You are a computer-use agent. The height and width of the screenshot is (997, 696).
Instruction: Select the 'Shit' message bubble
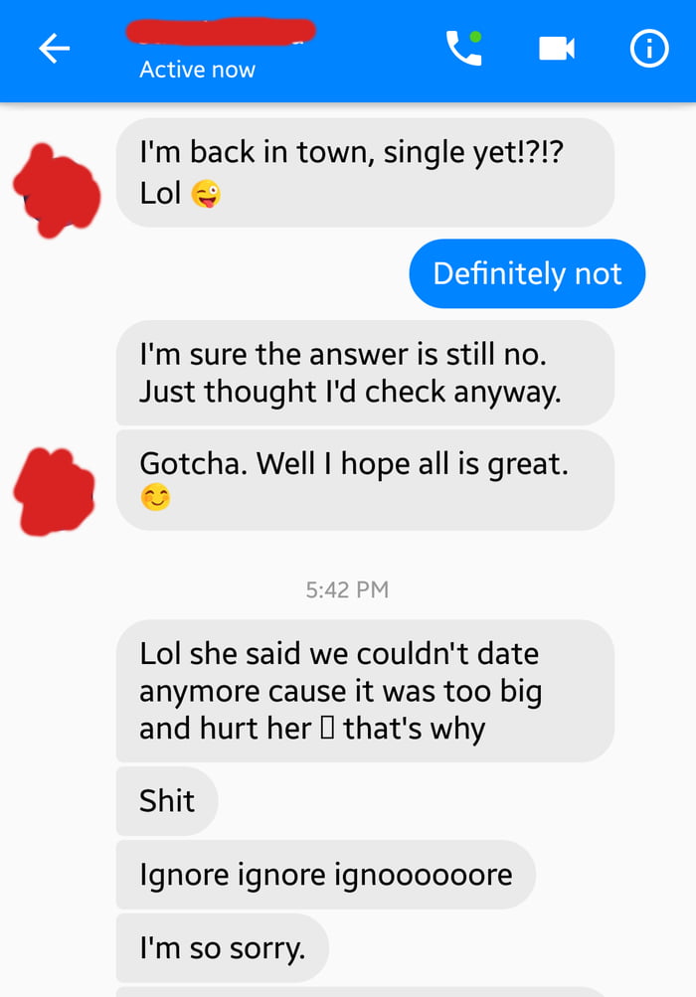[167, 801]
